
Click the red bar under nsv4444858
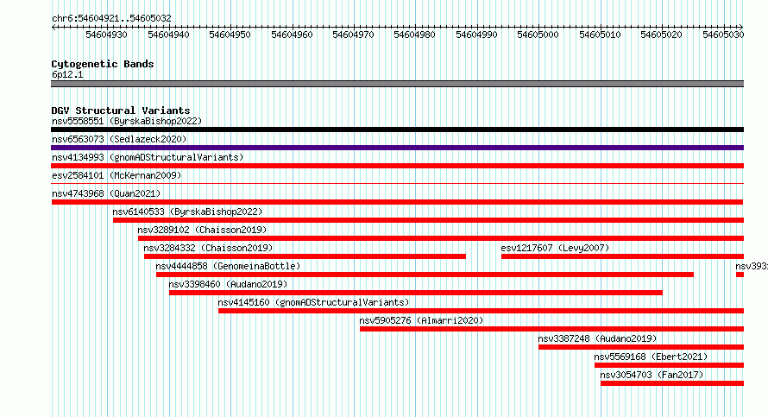(425, 275)
